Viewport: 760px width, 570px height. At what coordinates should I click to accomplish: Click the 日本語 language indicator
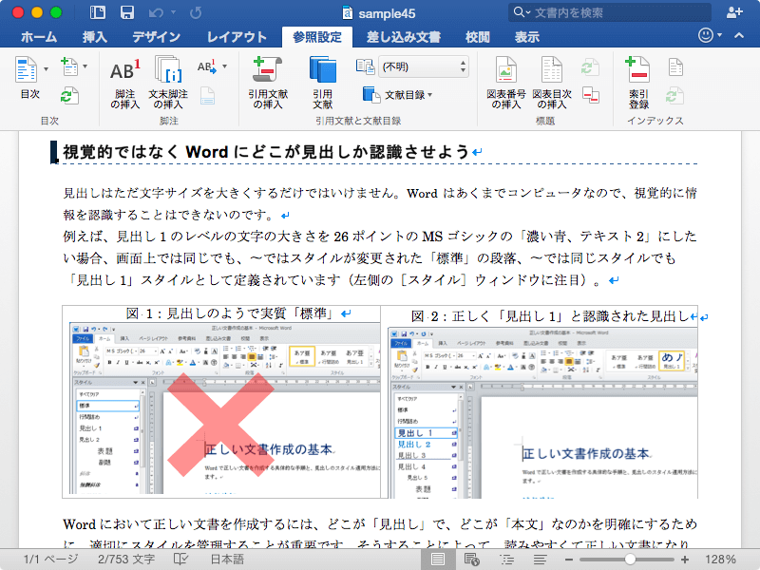[227, 559]
